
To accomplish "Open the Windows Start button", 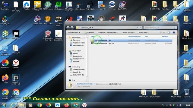I will click(4, 105).
